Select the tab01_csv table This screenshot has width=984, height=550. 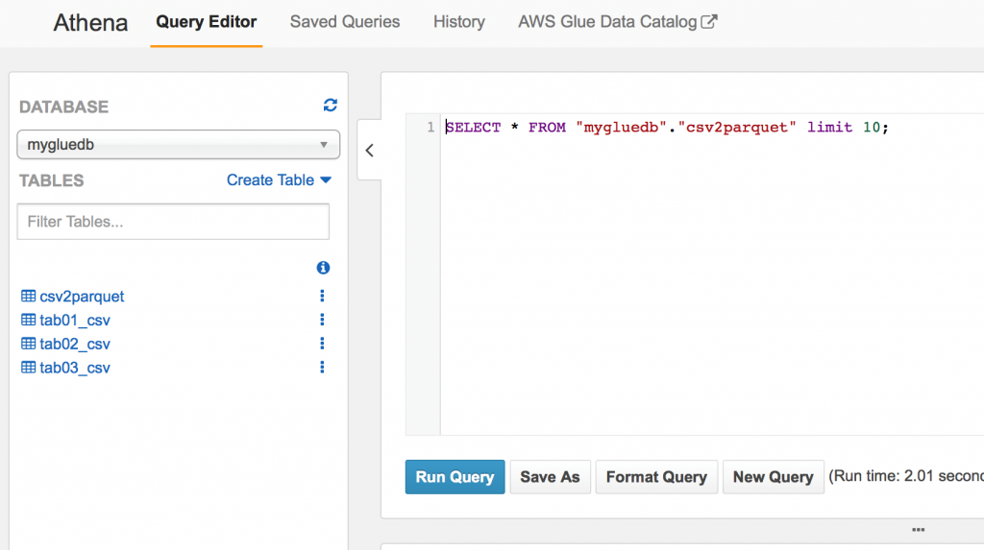pos(75,320)
